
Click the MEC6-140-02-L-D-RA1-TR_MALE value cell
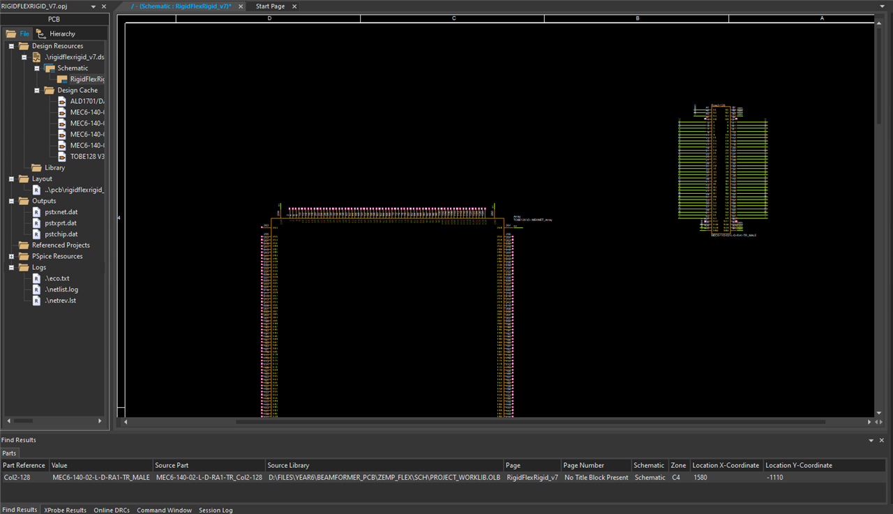(100, 478)
